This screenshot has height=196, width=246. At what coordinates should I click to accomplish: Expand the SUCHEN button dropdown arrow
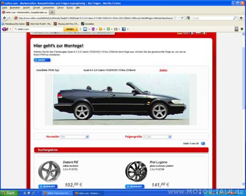point(76,29)
